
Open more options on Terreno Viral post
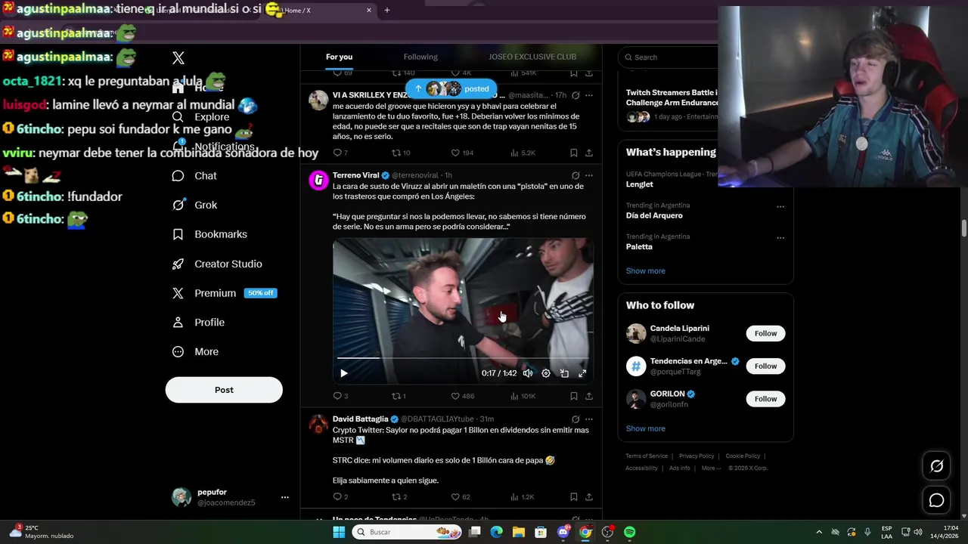pos(589,175)
